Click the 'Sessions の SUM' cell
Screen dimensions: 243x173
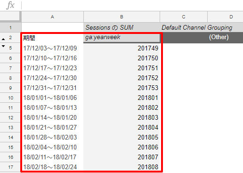click(x=121, y=27)
